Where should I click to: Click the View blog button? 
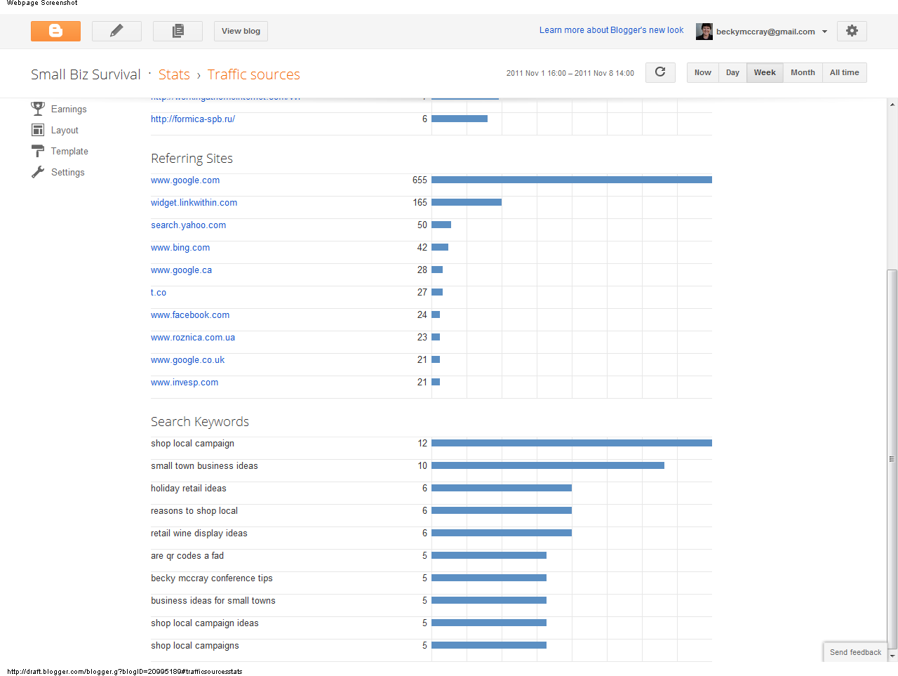pos(241,31)
